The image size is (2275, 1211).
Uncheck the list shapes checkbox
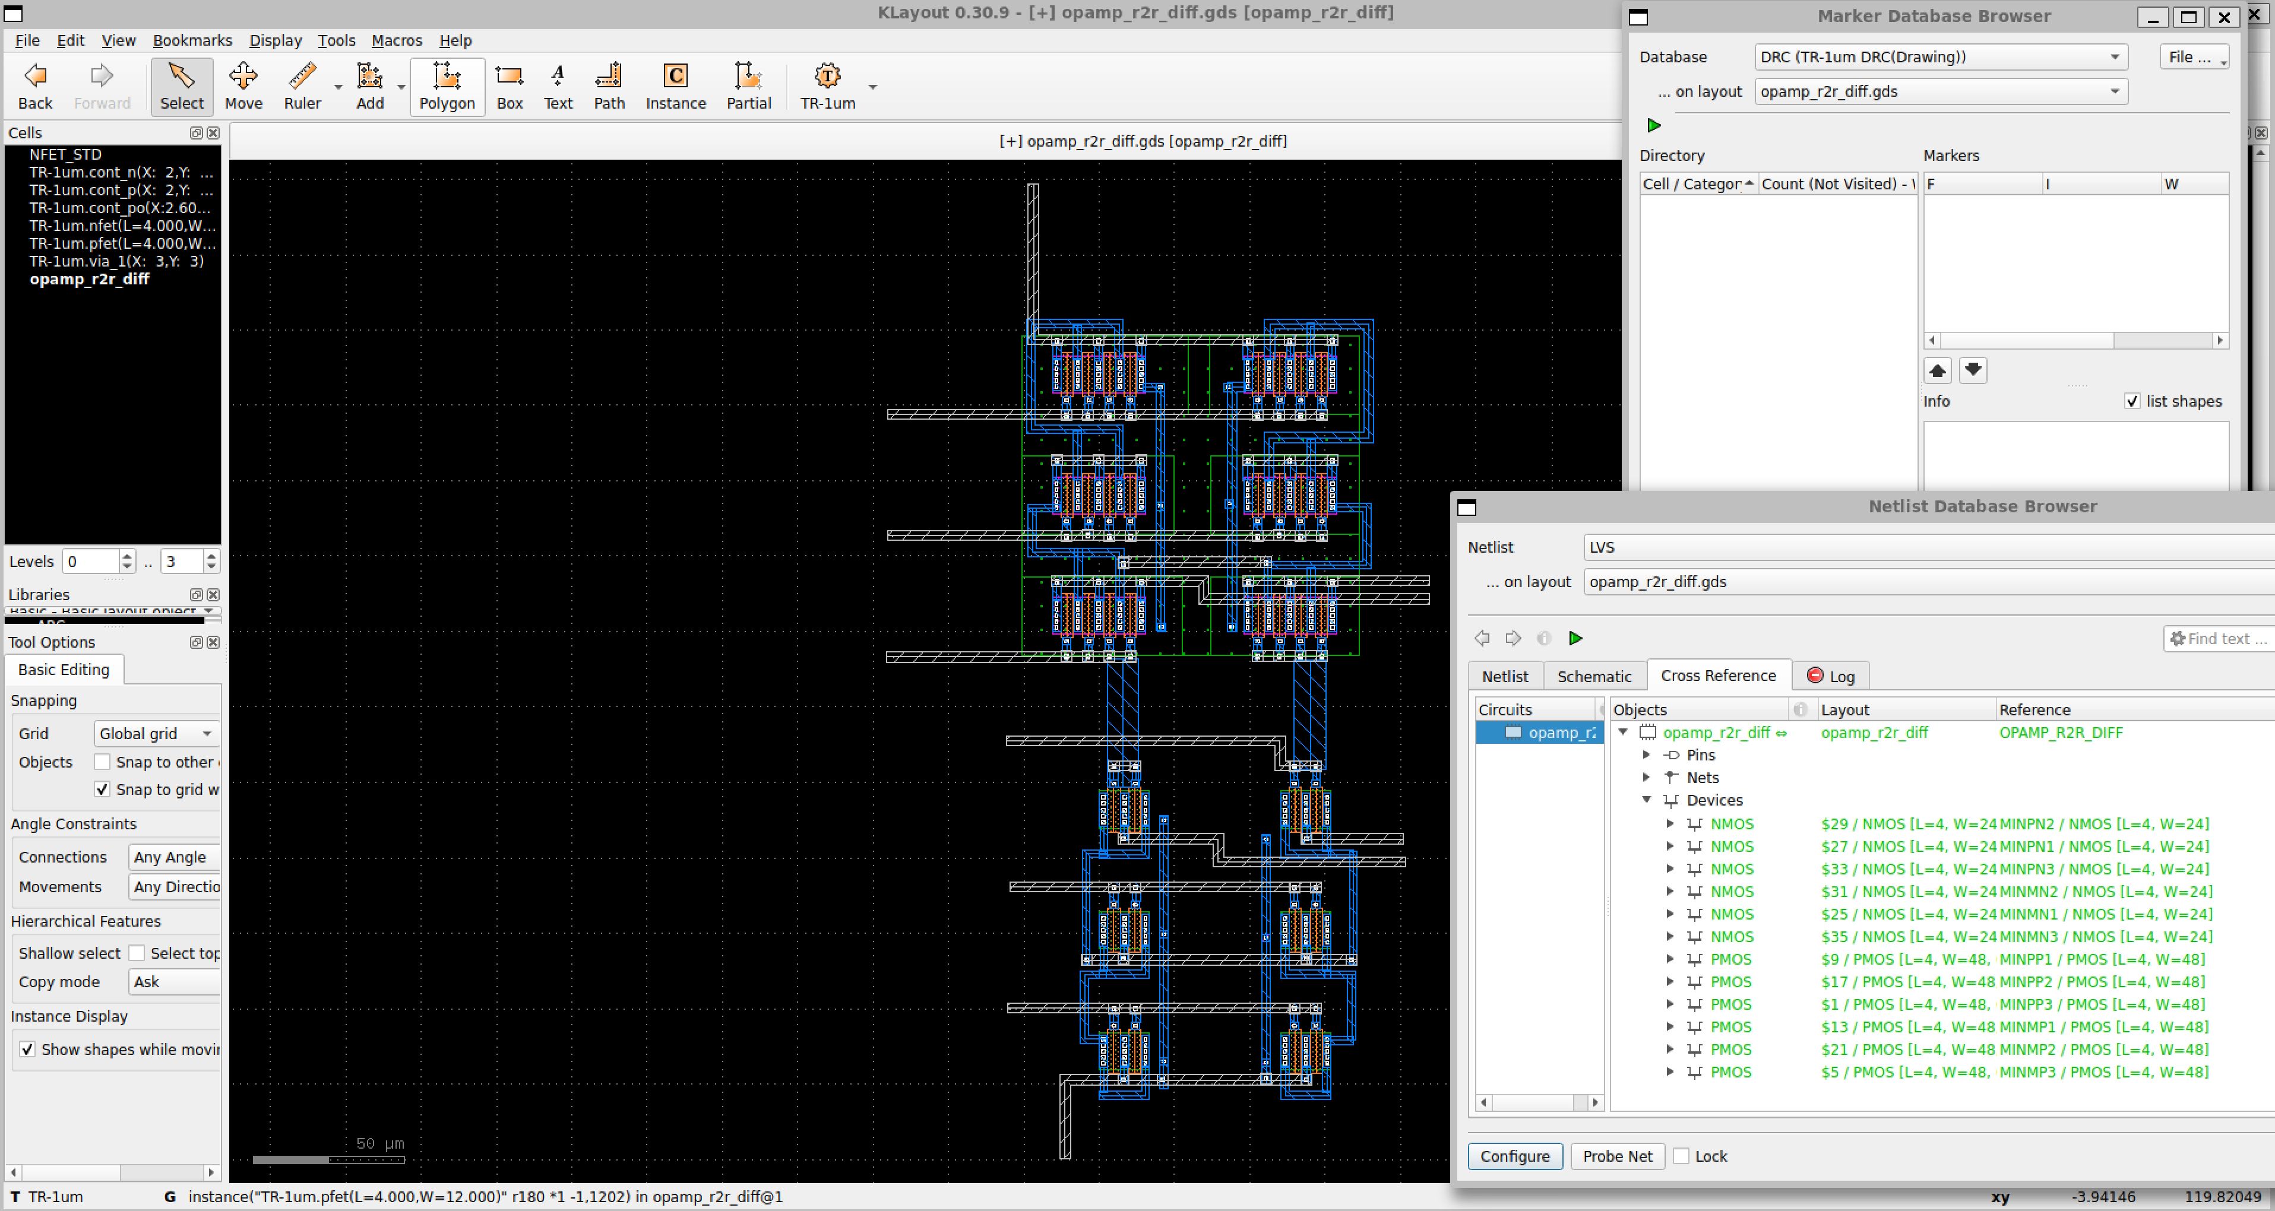[x=2131, y=402]
